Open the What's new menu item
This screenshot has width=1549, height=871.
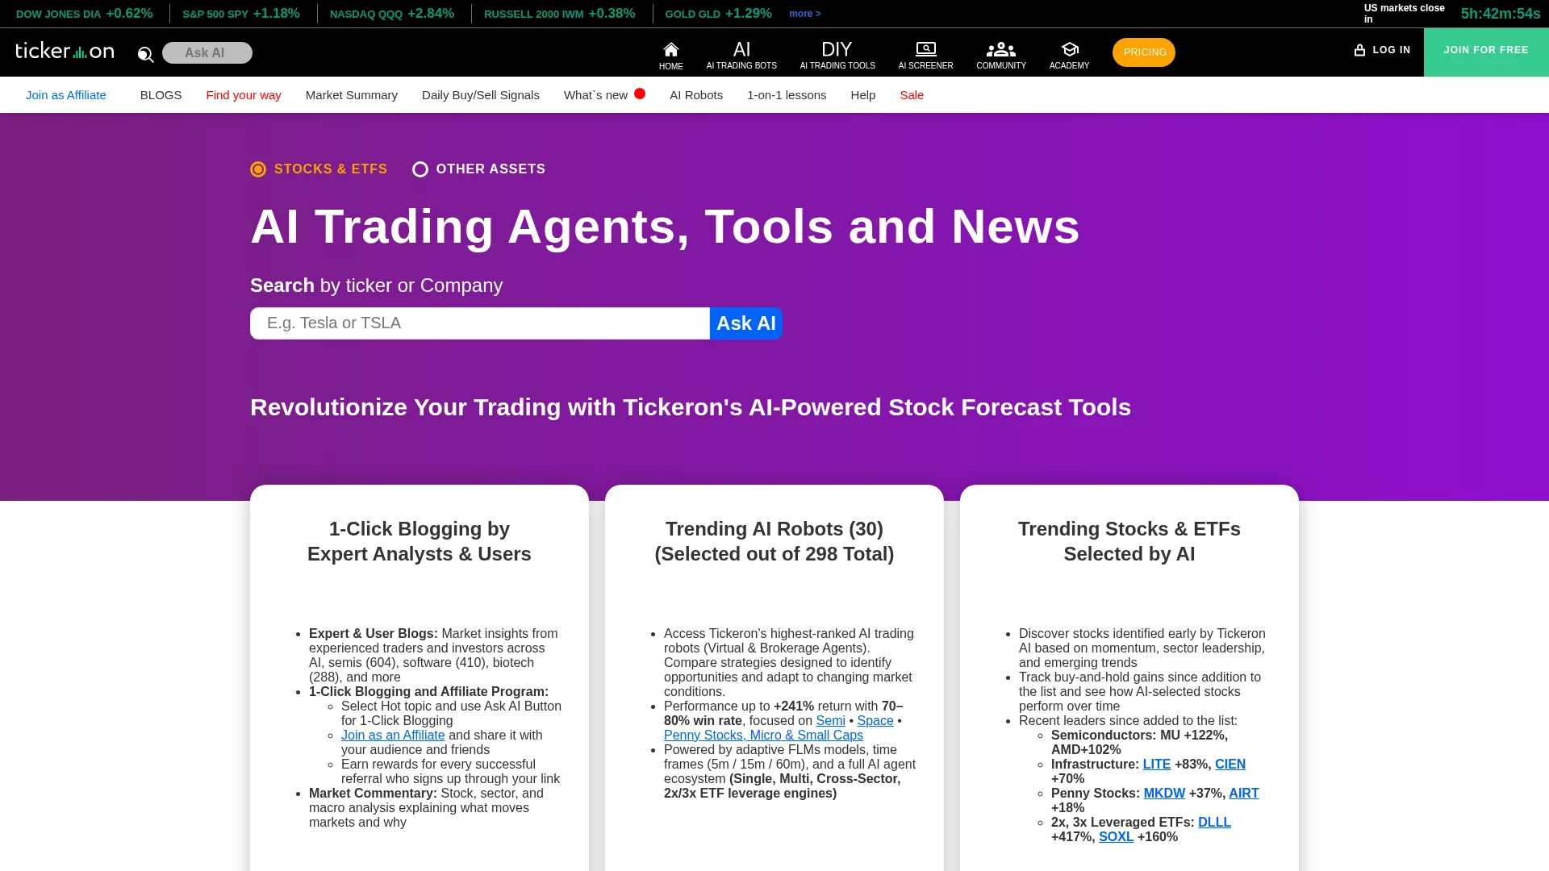(595, 95)
